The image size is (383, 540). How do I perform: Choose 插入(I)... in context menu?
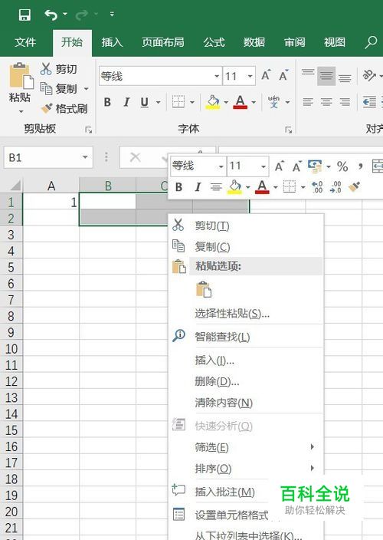point(246,361)
